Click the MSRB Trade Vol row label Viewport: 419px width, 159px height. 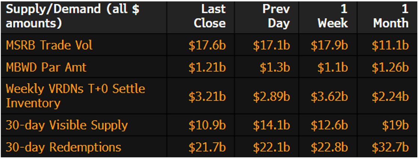[49, 45]
